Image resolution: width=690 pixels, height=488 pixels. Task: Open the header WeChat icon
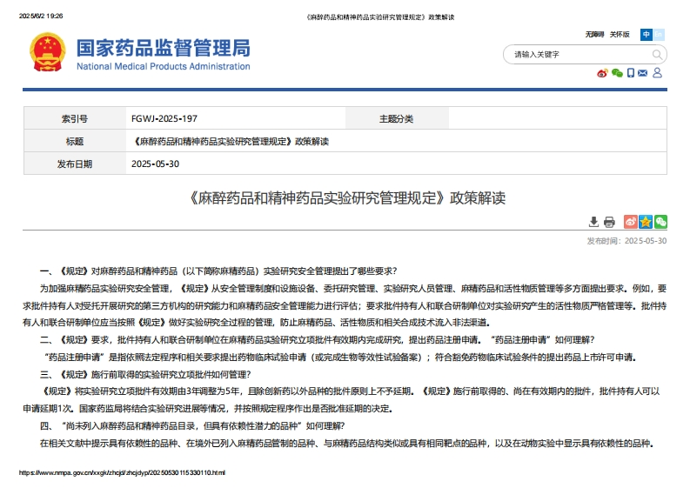point(617,73)
